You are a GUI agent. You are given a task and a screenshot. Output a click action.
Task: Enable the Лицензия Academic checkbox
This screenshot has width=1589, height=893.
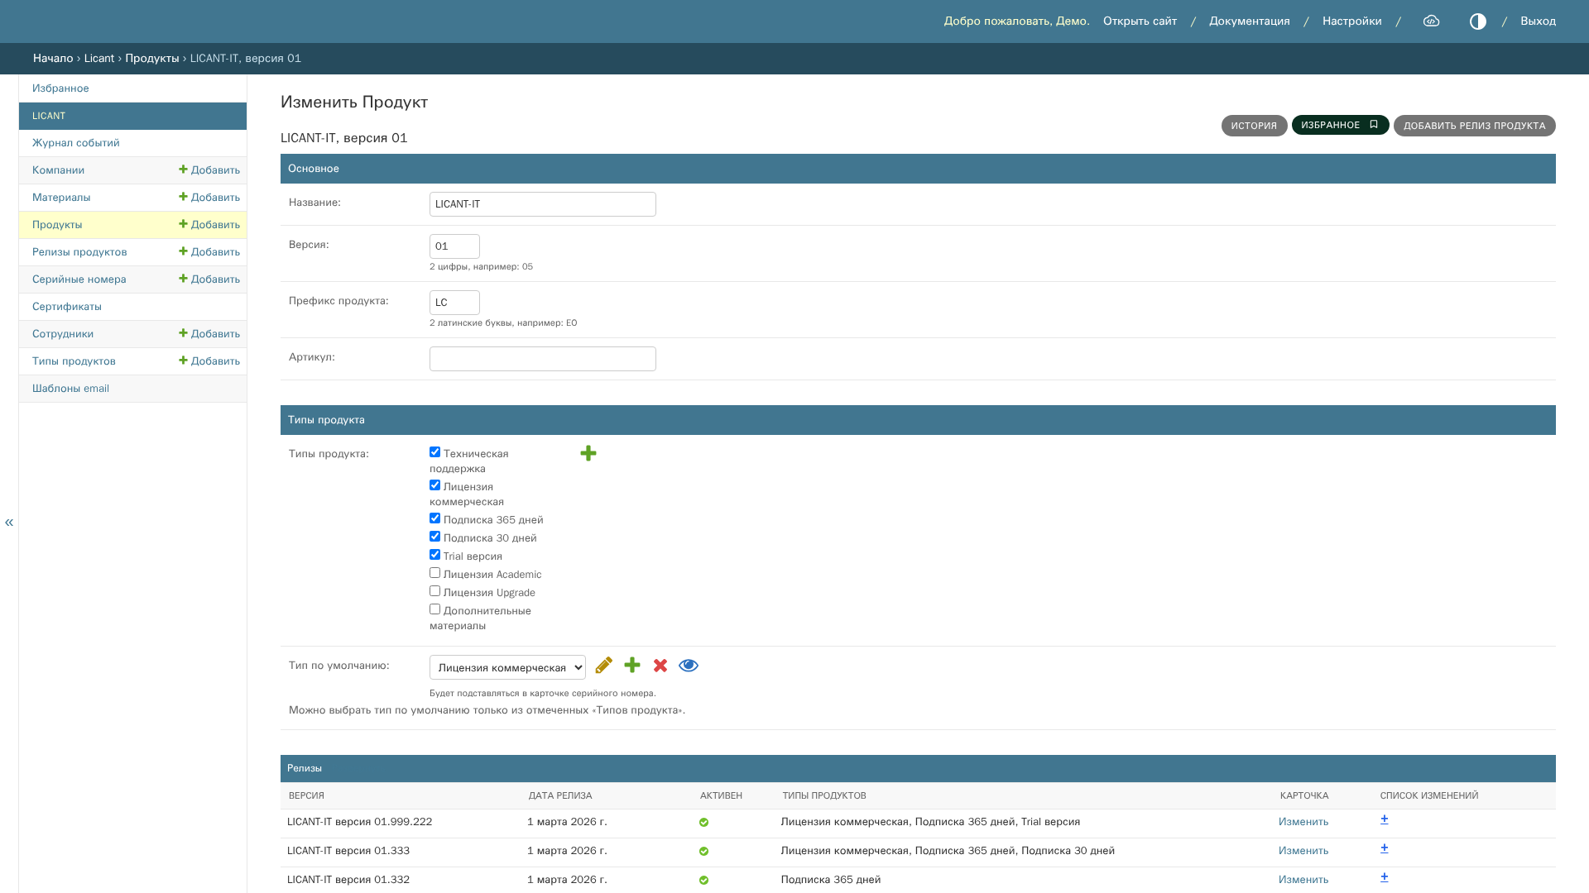tap(434, 573)
